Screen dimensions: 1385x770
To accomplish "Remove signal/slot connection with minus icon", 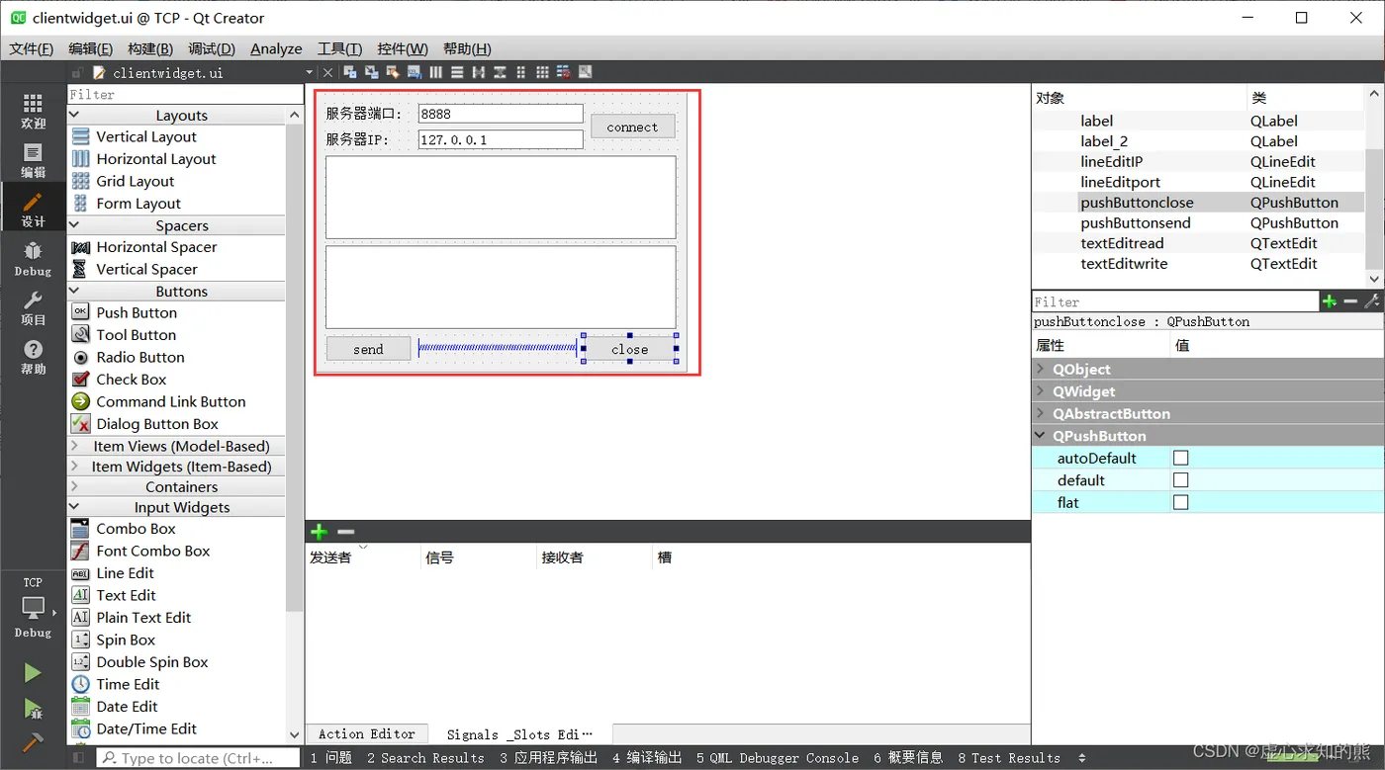I will point(345,532).
